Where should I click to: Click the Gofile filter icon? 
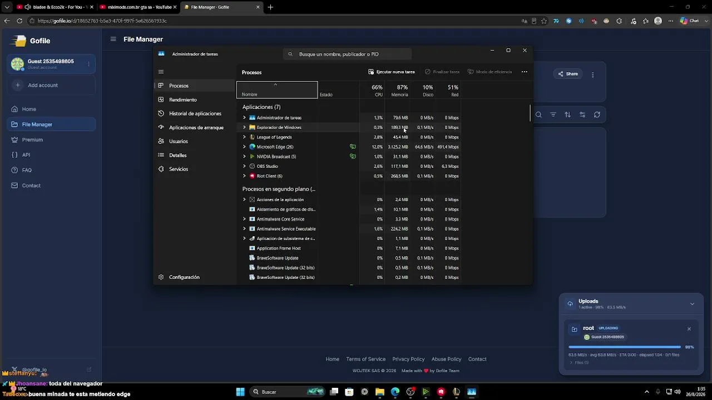(x=553, y=115)
